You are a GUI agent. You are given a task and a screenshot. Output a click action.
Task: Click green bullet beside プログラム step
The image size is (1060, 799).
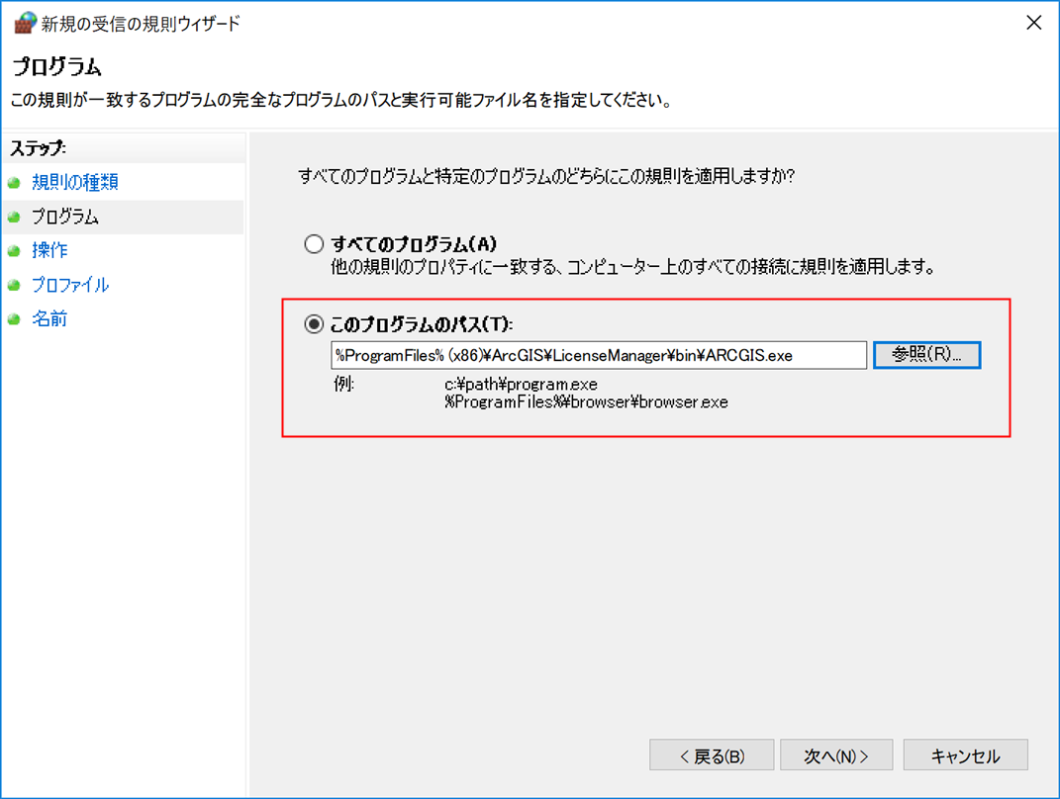point(14,217)
